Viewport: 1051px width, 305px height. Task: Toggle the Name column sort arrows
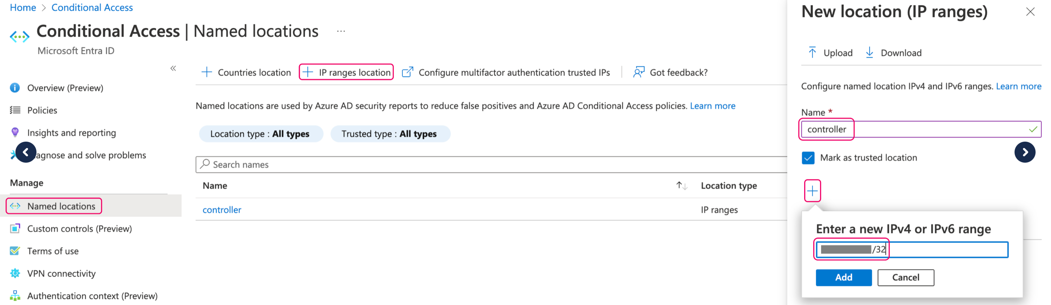[682, 185]
